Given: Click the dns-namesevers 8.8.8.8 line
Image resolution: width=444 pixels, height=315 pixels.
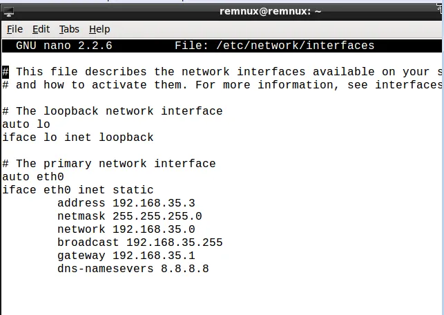Looking at the screenshot, I should tap(133, 269).
